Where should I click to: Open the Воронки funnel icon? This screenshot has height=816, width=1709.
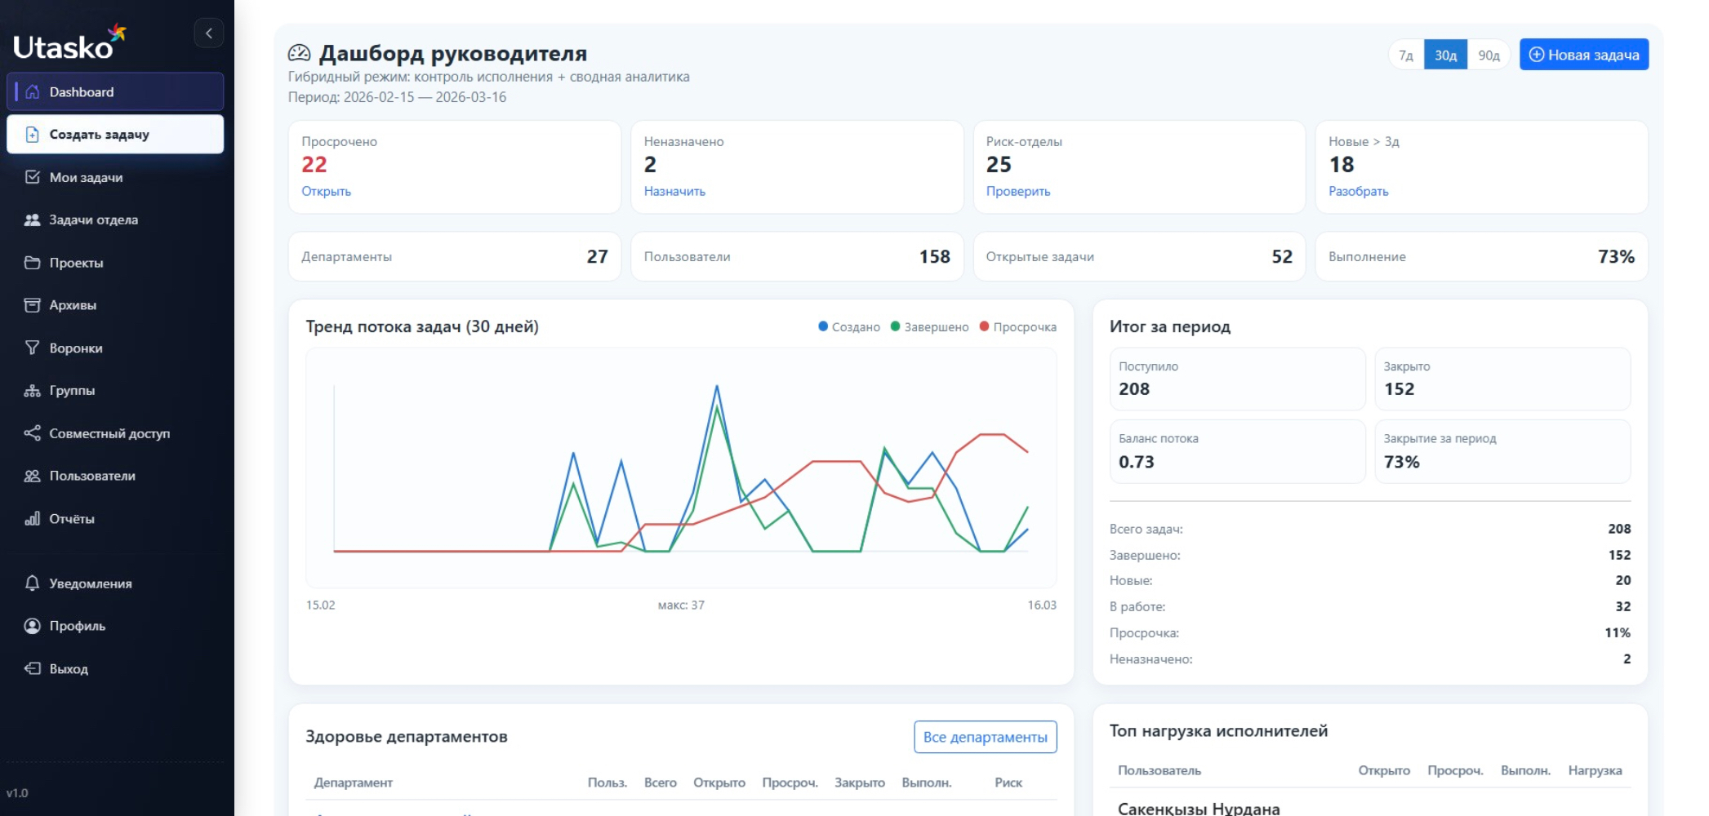point(32,347)
